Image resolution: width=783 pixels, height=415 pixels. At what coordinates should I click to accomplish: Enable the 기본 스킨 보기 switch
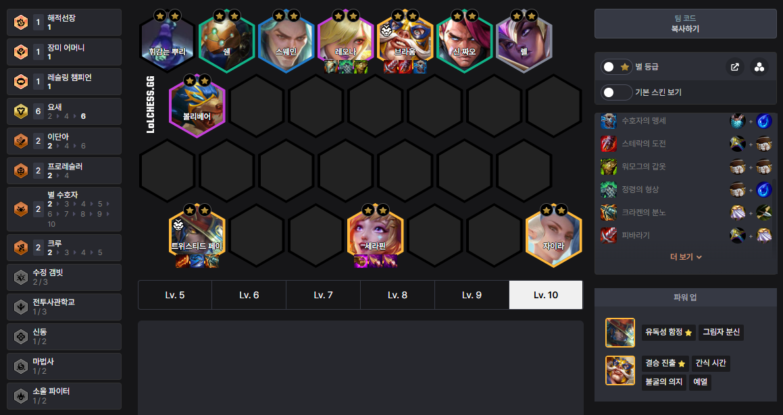pos(616,92)
